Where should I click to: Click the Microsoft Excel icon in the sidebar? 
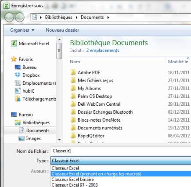coord(14,43)
